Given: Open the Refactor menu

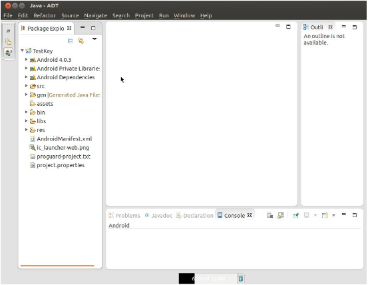Looking at the screenshot, I should pyautogui.click(x=45, y=15).
